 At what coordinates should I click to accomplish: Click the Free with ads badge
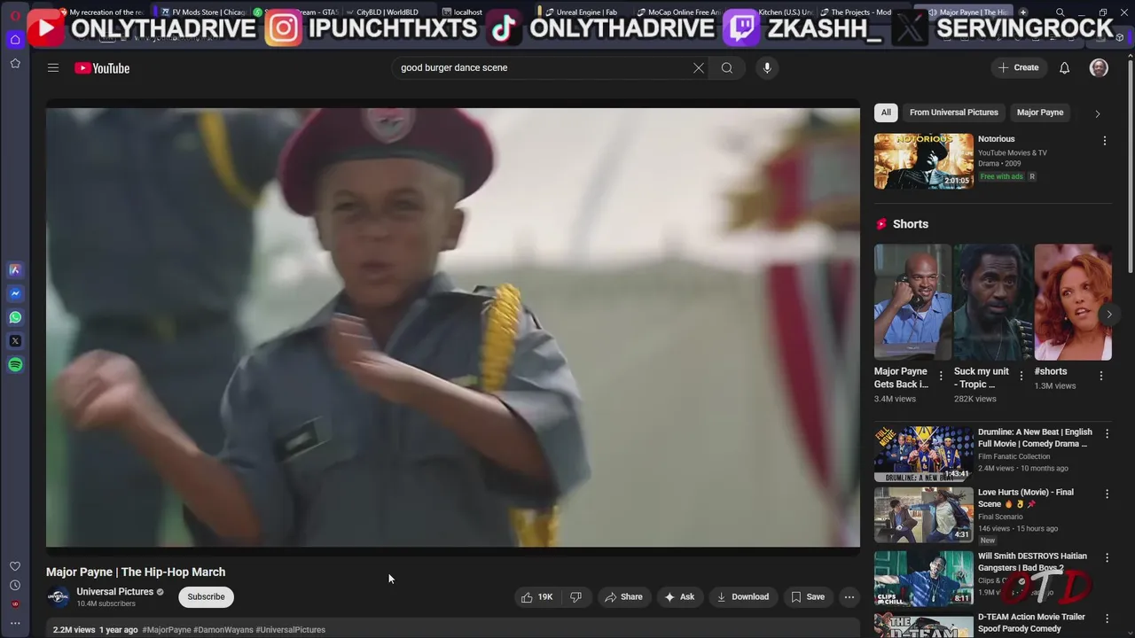[1002, 176]
